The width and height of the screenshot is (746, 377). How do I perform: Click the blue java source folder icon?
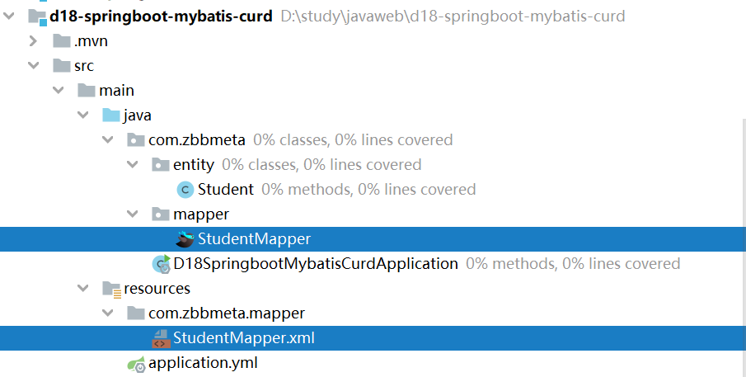pyautogui.click(x=111, y=115)
